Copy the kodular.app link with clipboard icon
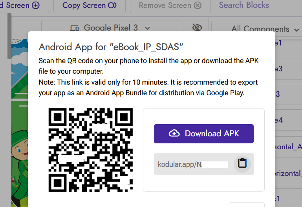302x208 pixels. pos(242,164)
